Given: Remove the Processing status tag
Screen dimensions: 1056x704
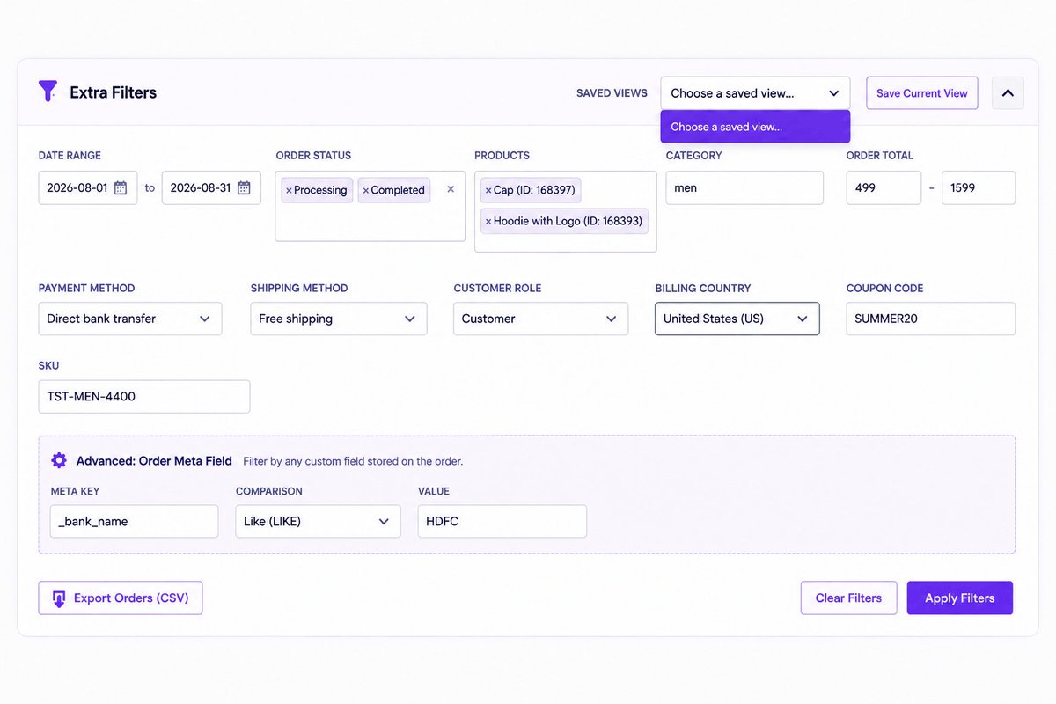Looking at the screenshot, I should click(x=289, y=190).
